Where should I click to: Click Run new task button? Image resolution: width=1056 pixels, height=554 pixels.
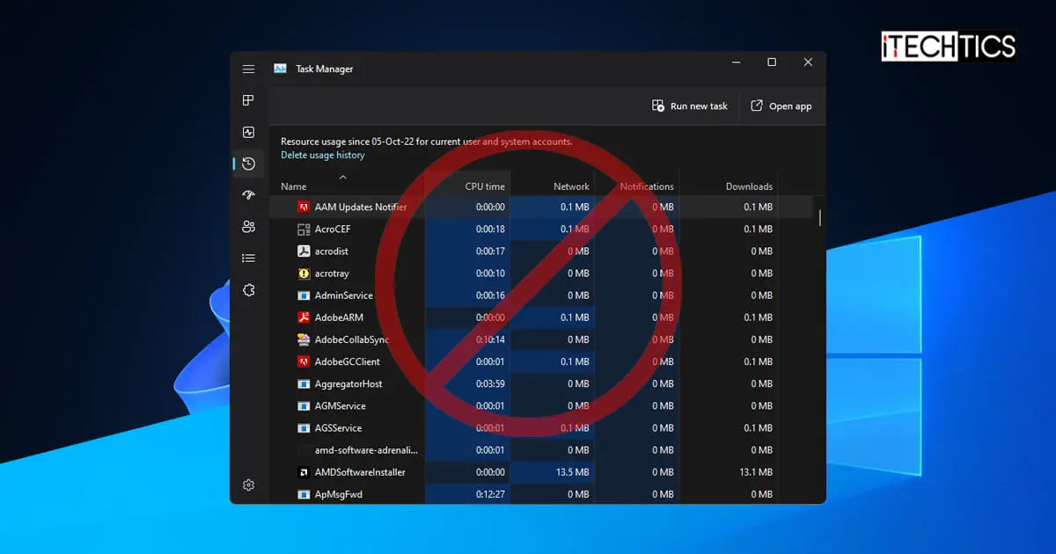690,106
